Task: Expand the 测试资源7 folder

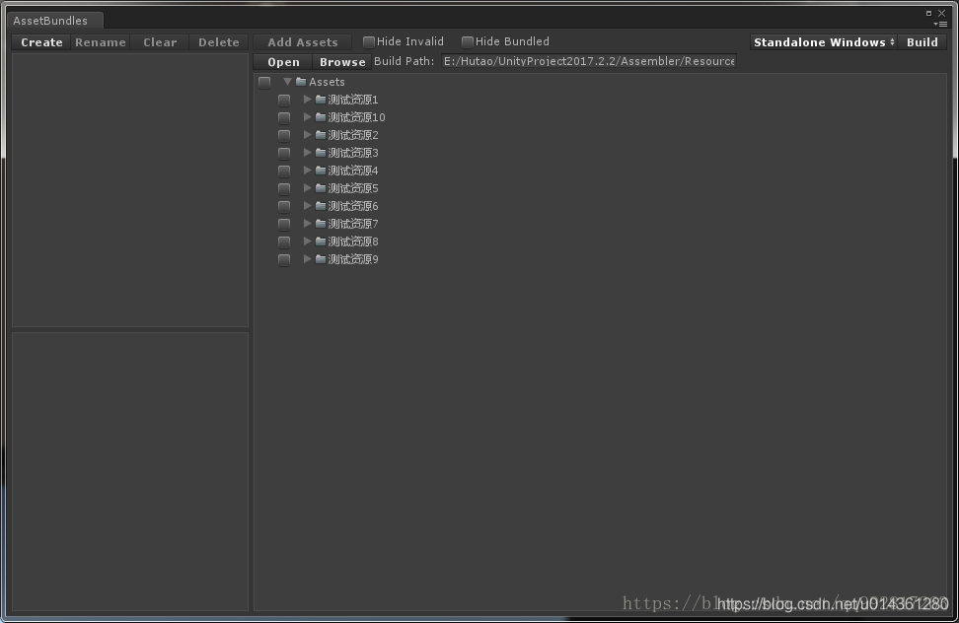Action: pos(308,223)
